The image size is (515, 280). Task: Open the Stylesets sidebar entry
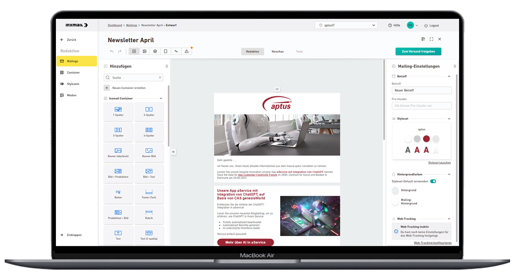click(73, 84)
